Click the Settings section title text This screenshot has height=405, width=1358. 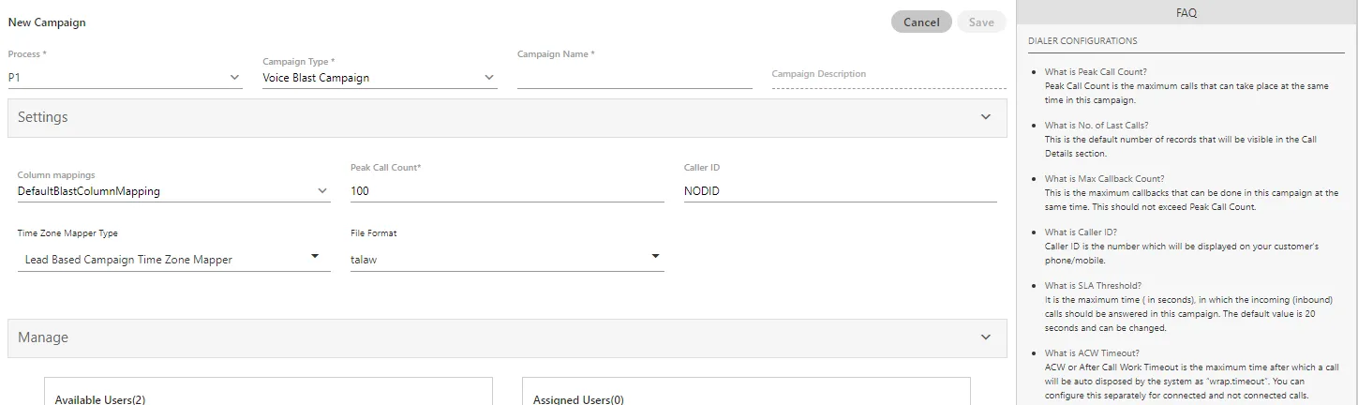43,117
